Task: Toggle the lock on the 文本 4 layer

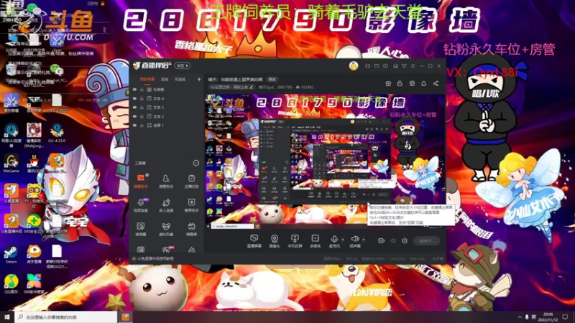Action: coord(142,98)
